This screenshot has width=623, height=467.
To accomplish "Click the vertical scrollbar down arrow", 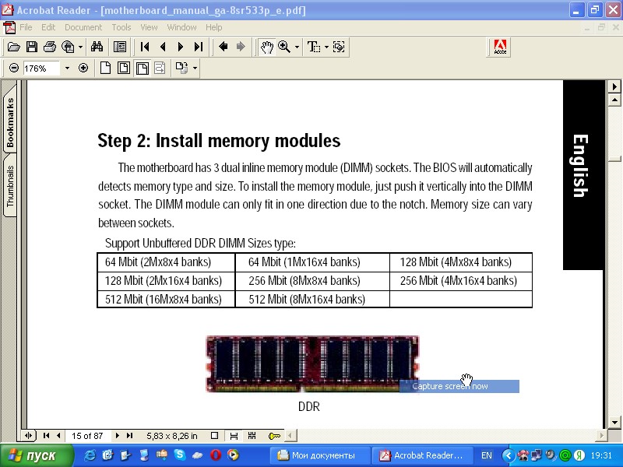I will point(614,423).
